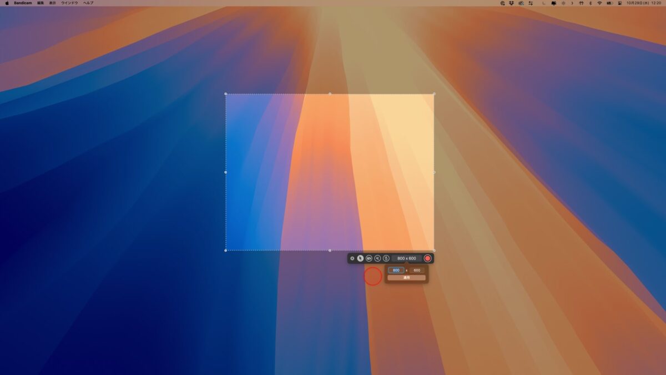Toggle webcam recording for the capture
The image size is (666, 375).
click(369, 258)
